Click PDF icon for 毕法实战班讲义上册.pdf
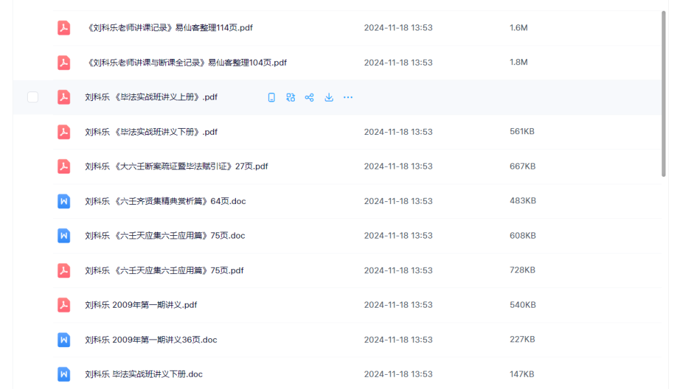This screenshot has width=694, height=389. coord(64,97)
